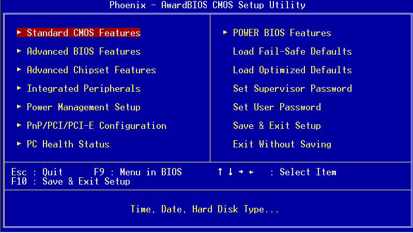413x233 pixels.
Task: Click Save & Exit Setup in the right column
Action: 277,126
